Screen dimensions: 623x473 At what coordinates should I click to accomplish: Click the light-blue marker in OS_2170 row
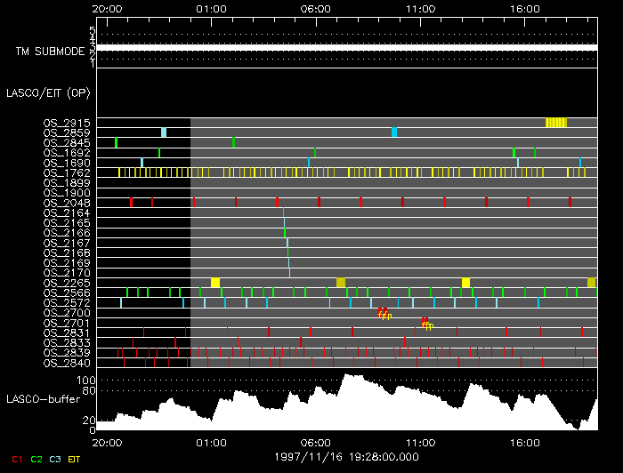[289, 272]
